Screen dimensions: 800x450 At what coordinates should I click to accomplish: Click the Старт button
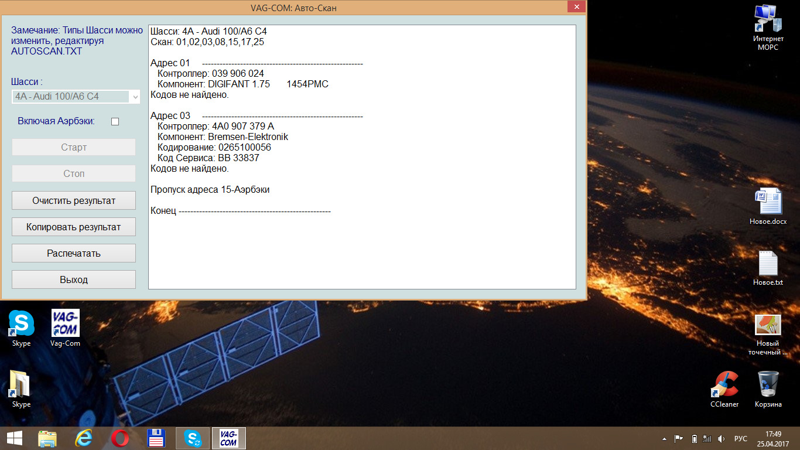74,147
